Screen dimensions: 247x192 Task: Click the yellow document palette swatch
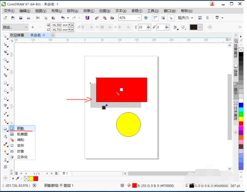31,179
